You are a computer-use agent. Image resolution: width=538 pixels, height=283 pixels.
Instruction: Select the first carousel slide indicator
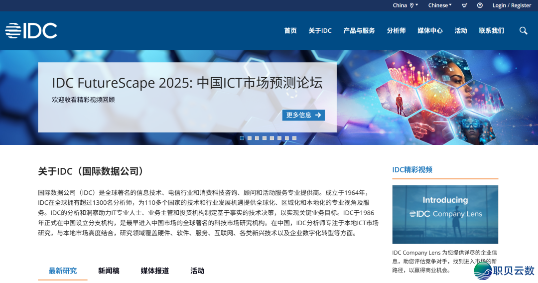(242, 138)
